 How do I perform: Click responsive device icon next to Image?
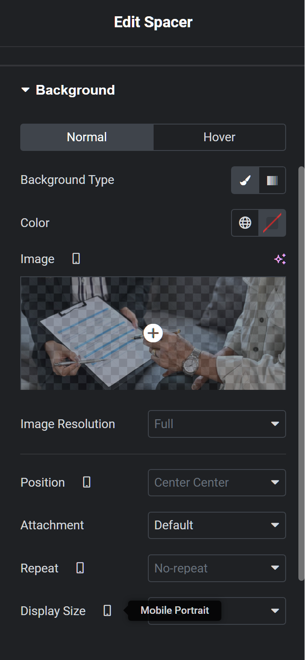point(76,259)
